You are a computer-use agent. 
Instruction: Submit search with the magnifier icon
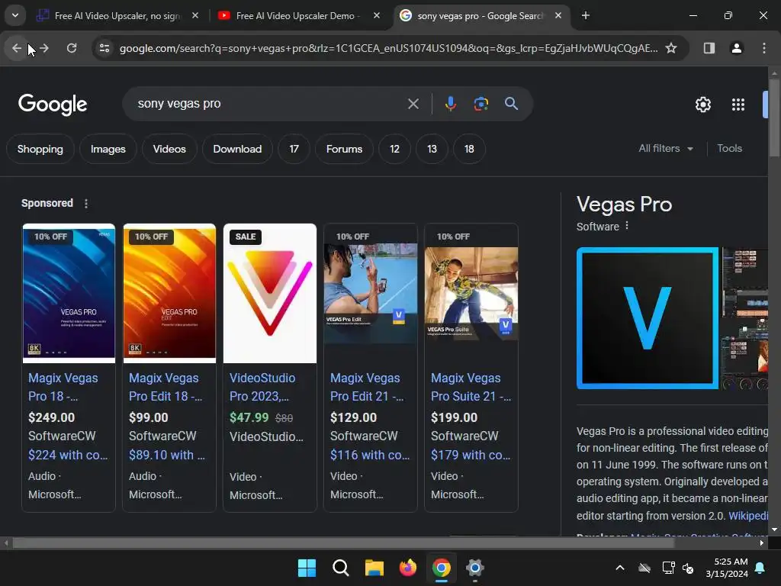point(511,104)
